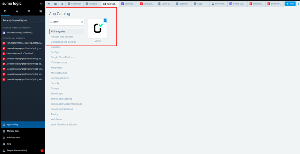Filter by Sumo Logic Solutions category
This screenshot has width=300, height=154.
(62, 109)
